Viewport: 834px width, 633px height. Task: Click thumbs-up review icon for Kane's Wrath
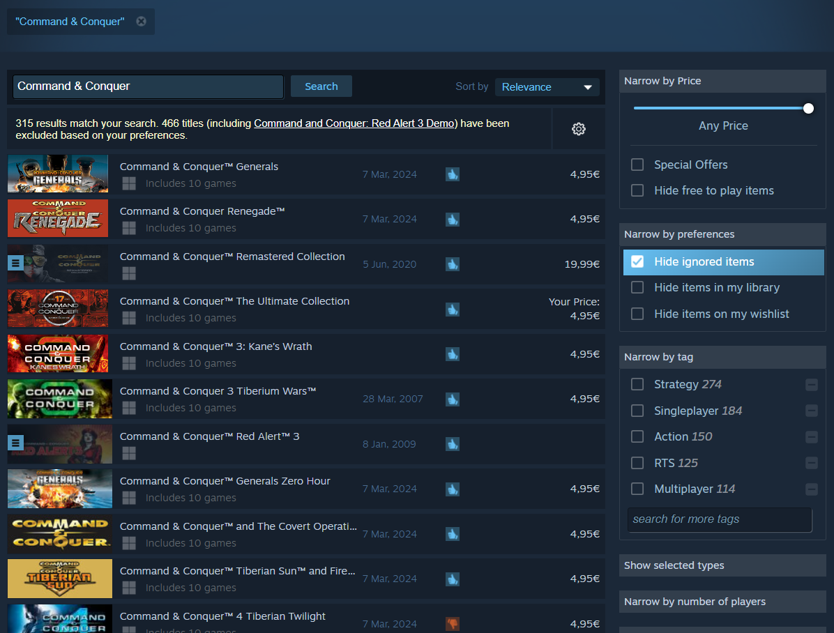click(453, 354)
